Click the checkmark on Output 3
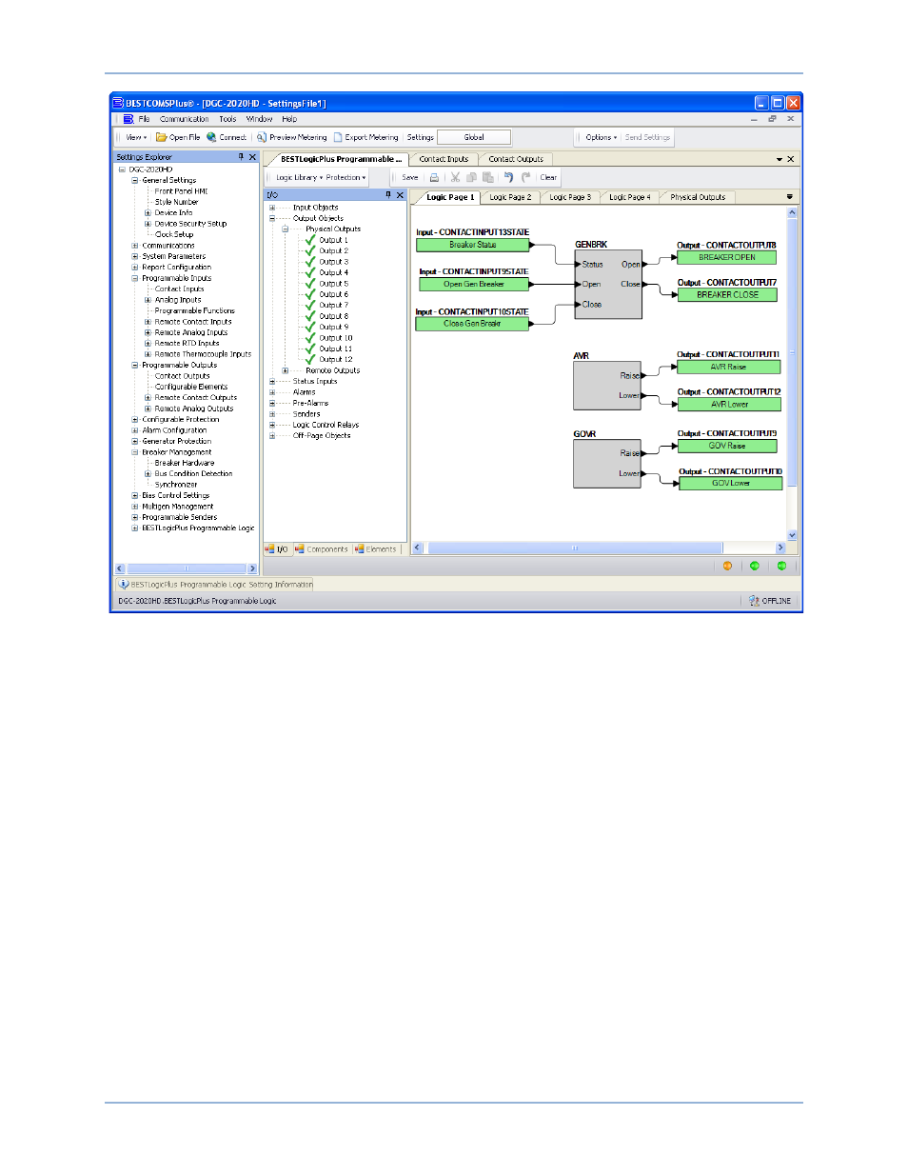 pos(310,262)
